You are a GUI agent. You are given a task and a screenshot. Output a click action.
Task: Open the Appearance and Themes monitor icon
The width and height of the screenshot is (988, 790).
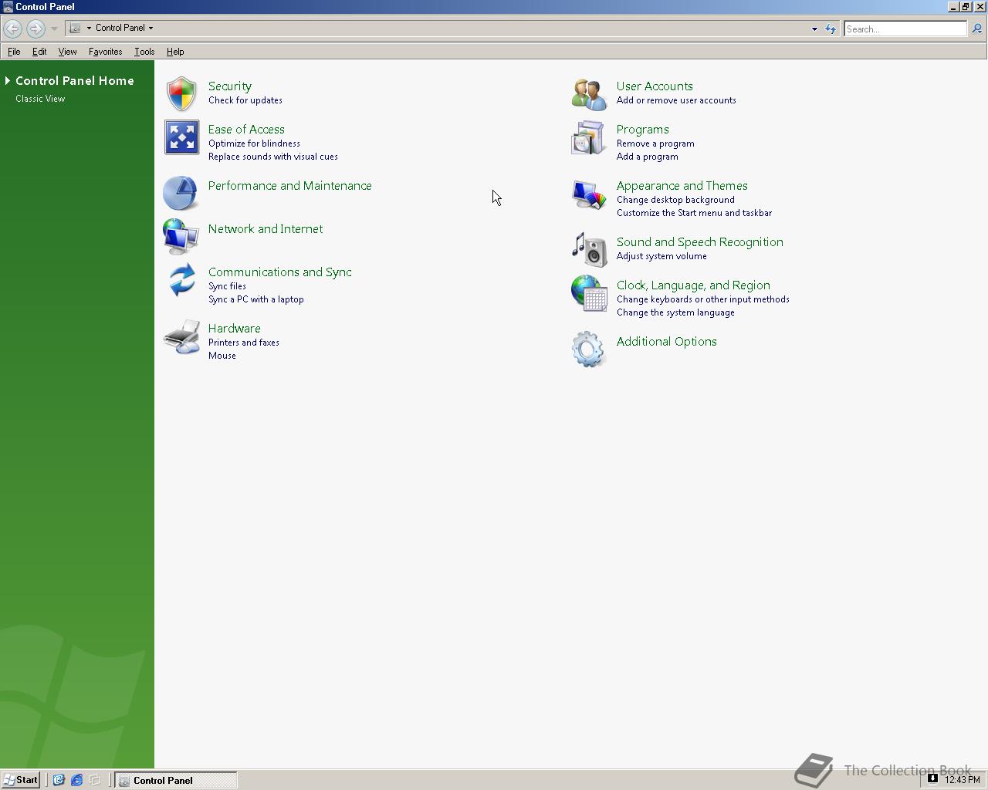tap(589, 194)
